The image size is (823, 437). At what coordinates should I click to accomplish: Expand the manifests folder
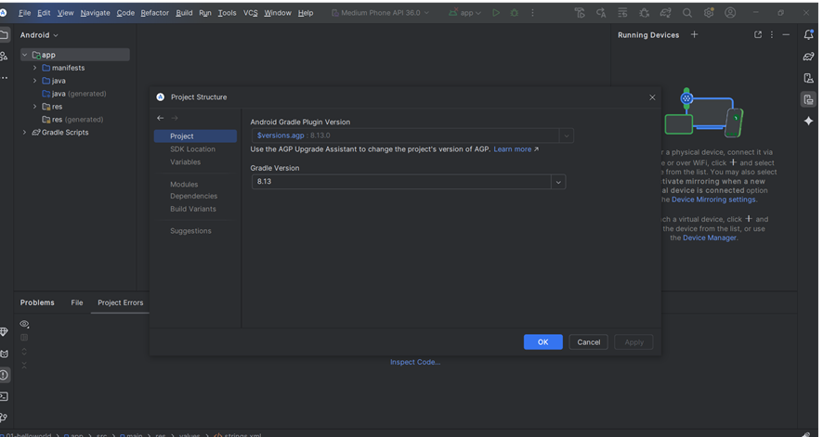click(x=35, y=68)
